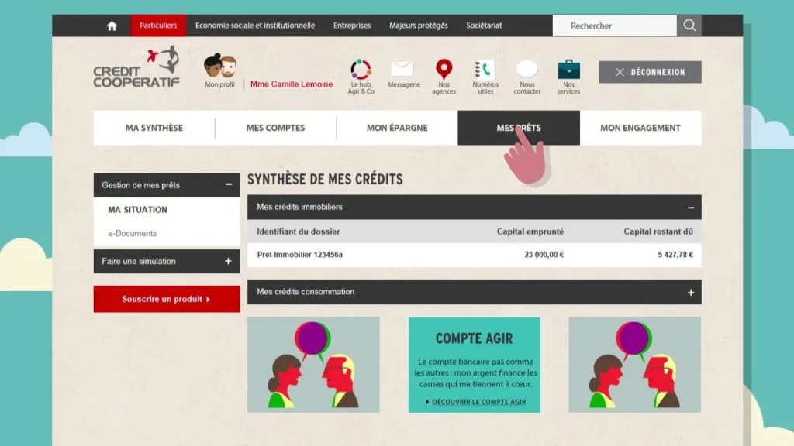Open the Compte Agir promo card
794x446 pixels.
(475, 365)
